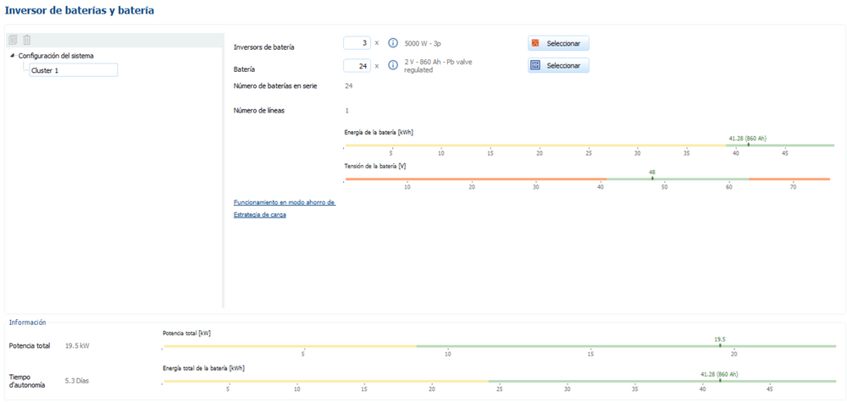Screen dimensions: 847x402
Task: Click the inverter quantity field showing 3
Action: point(357,43)
